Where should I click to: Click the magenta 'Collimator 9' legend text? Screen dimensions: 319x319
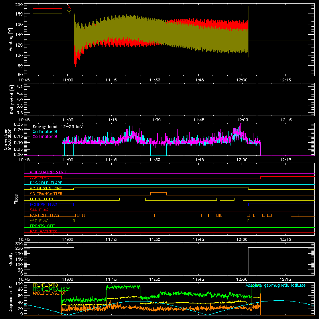click(45, 136)
